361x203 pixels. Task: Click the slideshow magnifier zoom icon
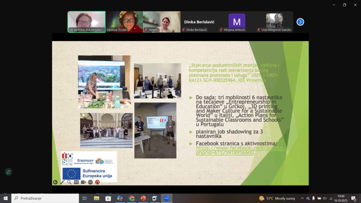tap(69, 182)
